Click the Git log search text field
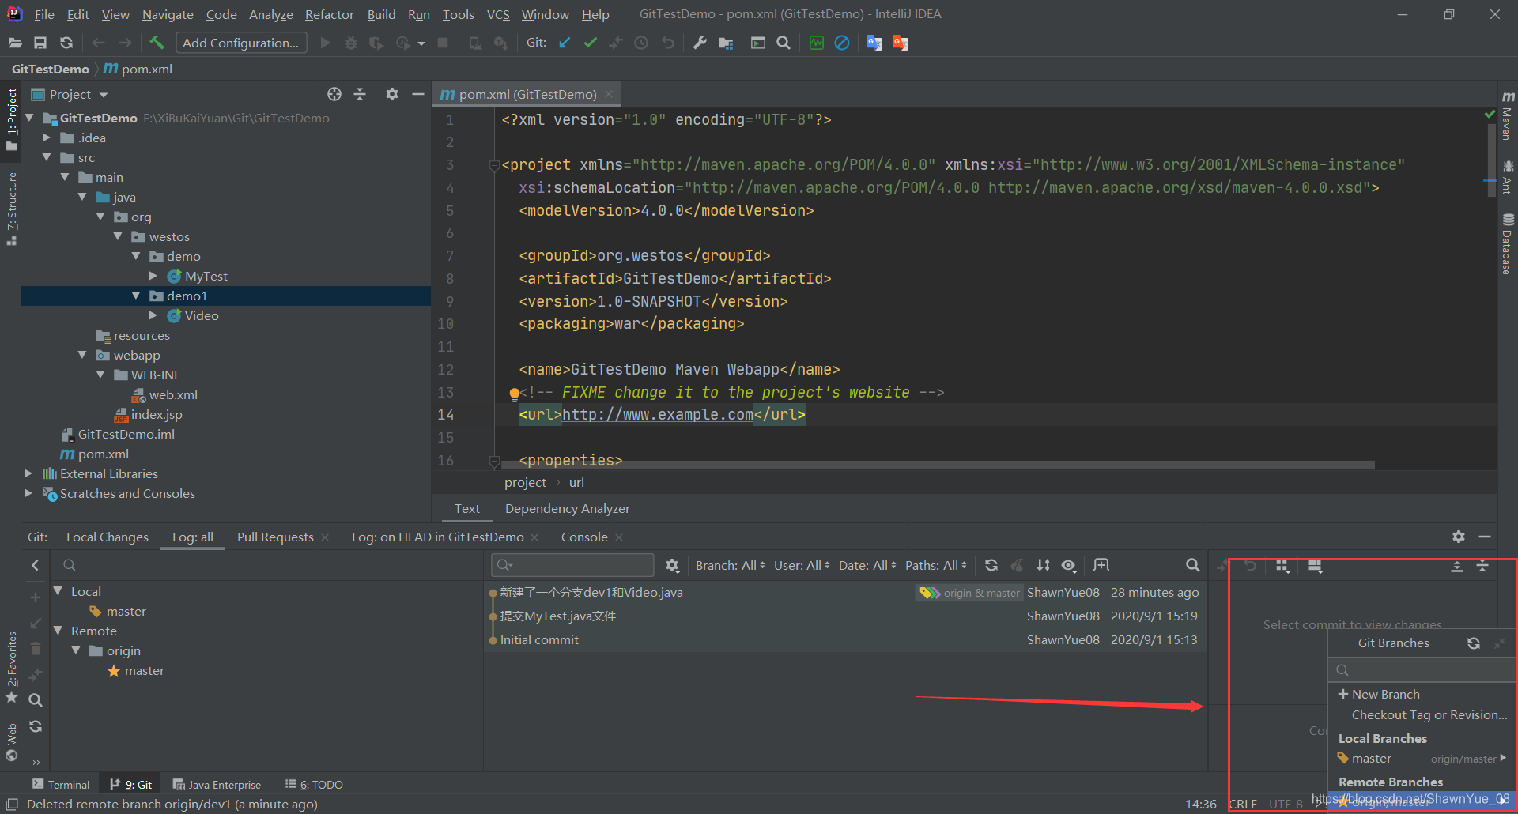The height and width of the screenshot is (814, 1518). pos(572,565)
